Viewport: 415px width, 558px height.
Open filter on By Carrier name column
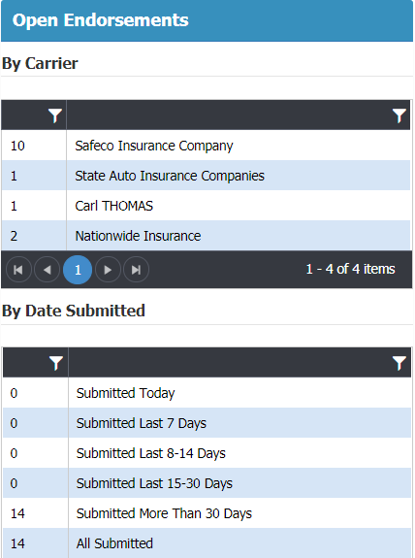[x=399, y=115]
